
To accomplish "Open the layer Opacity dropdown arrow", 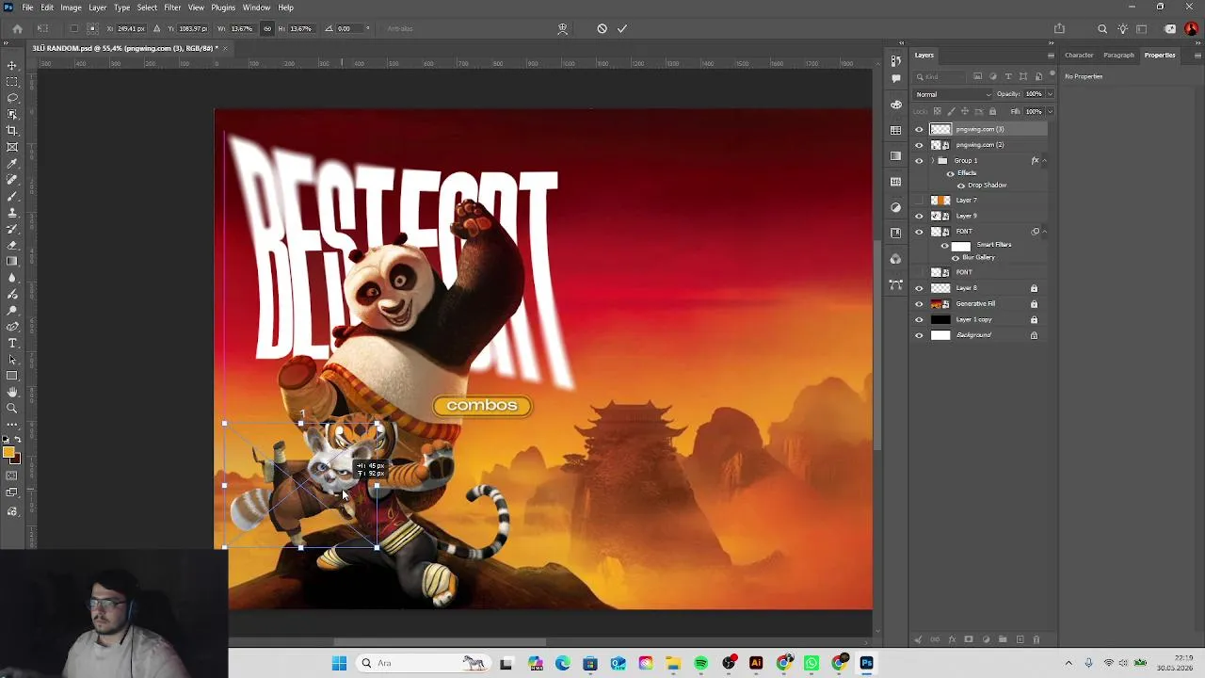I will [x=1050, y=94].
